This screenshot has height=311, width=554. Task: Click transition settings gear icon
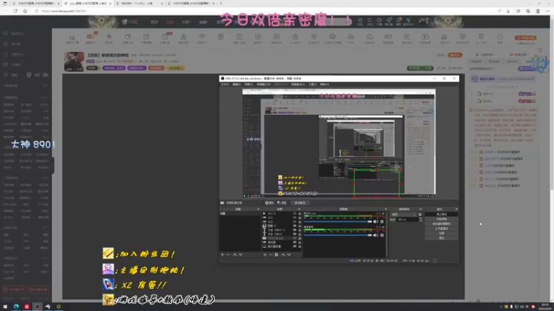click(x=420, y=214)
